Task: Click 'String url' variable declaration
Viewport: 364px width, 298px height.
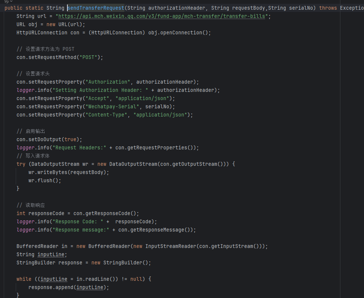Action: (31, 16)
